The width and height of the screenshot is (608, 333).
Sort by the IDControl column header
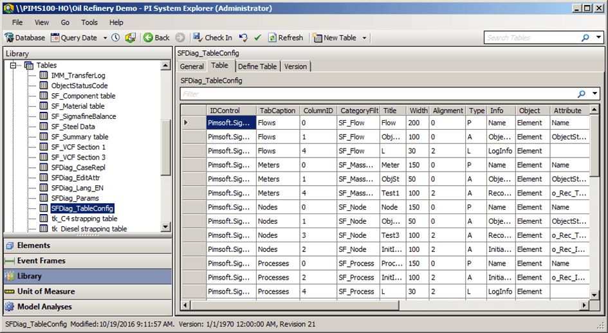pos(231,111)
